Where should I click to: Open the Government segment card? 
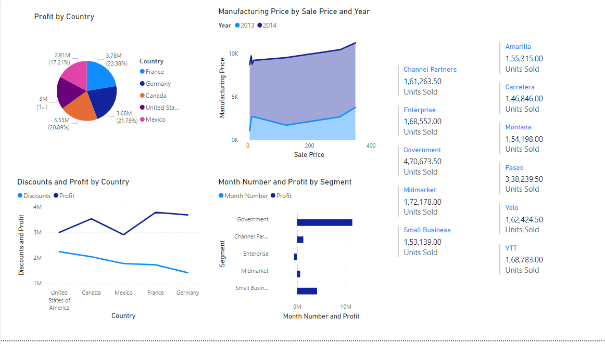[422, 150]
